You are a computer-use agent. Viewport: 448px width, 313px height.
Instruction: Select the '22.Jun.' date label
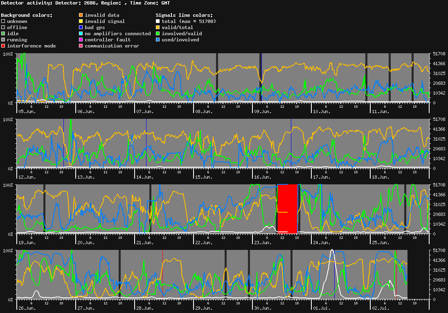(204, 243)
